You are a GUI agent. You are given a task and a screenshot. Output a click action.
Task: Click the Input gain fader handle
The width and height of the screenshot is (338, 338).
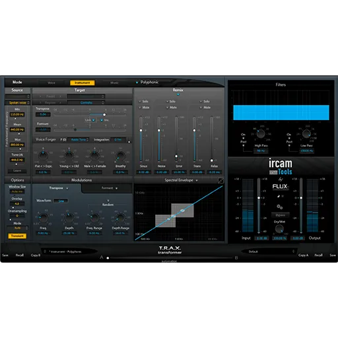tap(259, 198)
